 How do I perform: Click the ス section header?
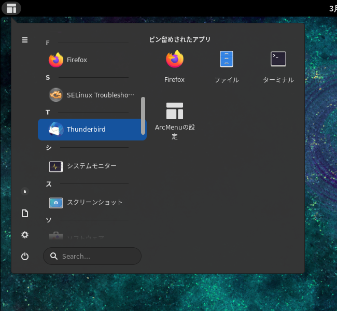tap(49, 184)
